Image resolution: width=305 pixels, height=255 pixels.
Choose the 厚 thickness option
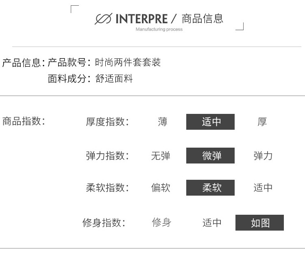tap(262, 122)
